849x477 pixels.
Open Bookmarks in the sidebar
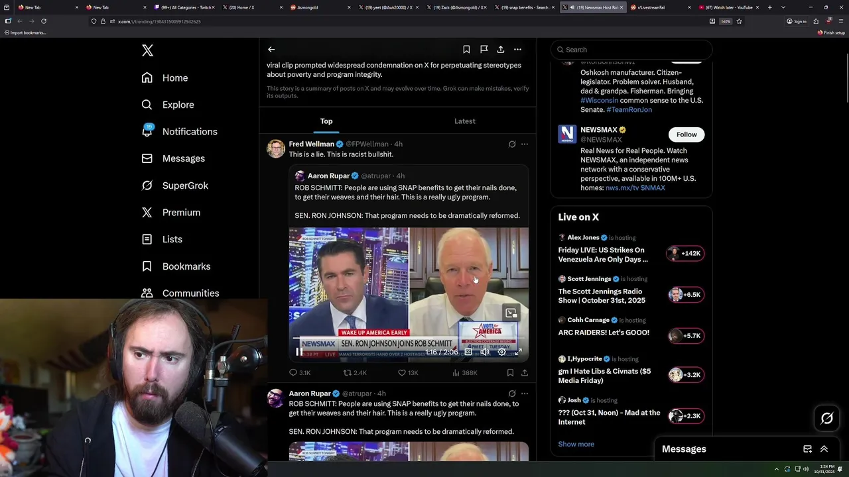[x=176, y=266]
